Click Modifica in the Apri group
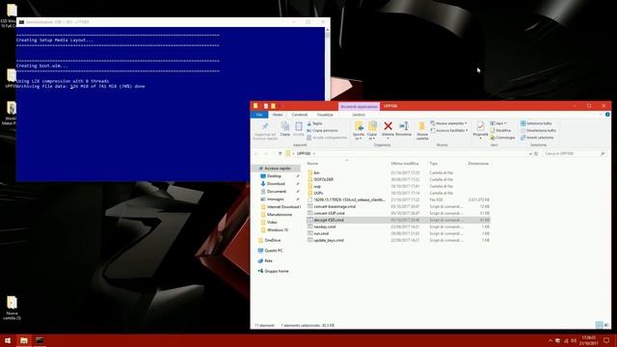Screen dimensions: 617x347 [x=500, y=130]
